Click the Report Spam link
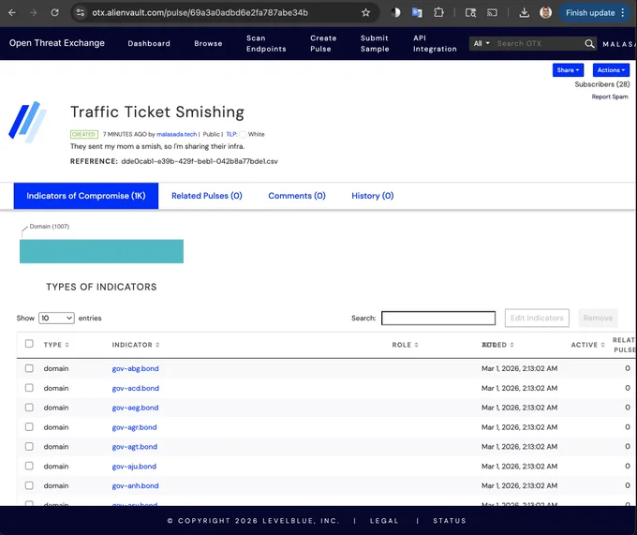The image size is (637, 535). [x=610, y=97]
